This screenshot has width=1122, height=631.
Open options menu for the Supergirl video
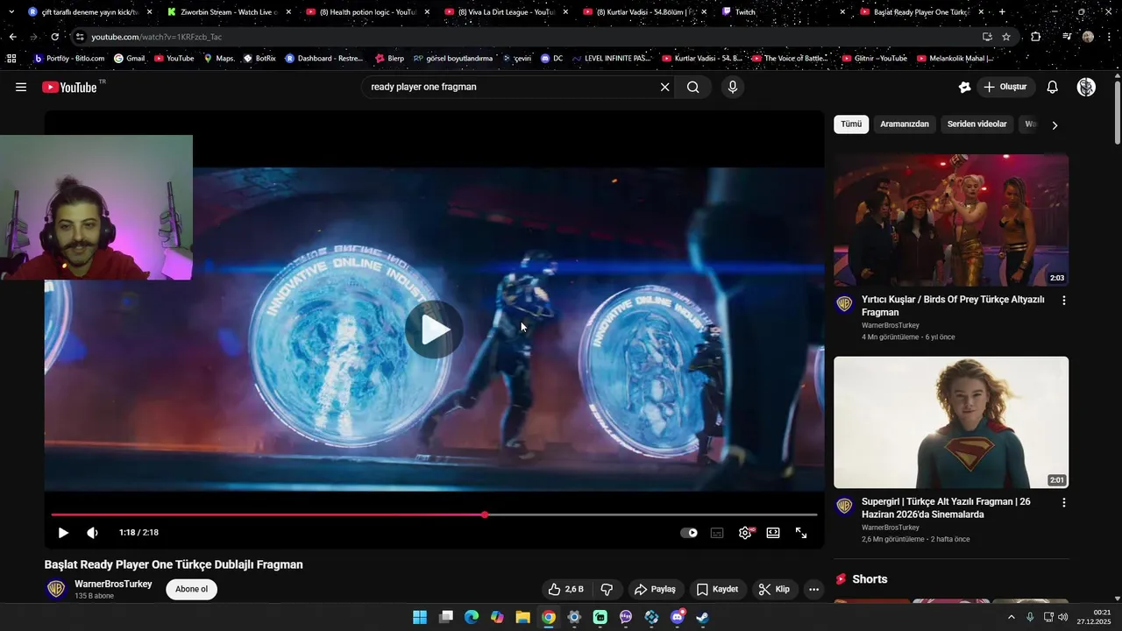click(x=1064, y=503)
